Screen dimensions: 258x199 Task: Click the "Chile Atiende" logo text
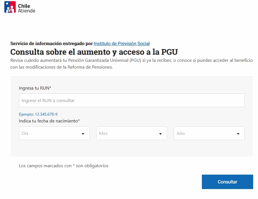(x=26, y=8)
